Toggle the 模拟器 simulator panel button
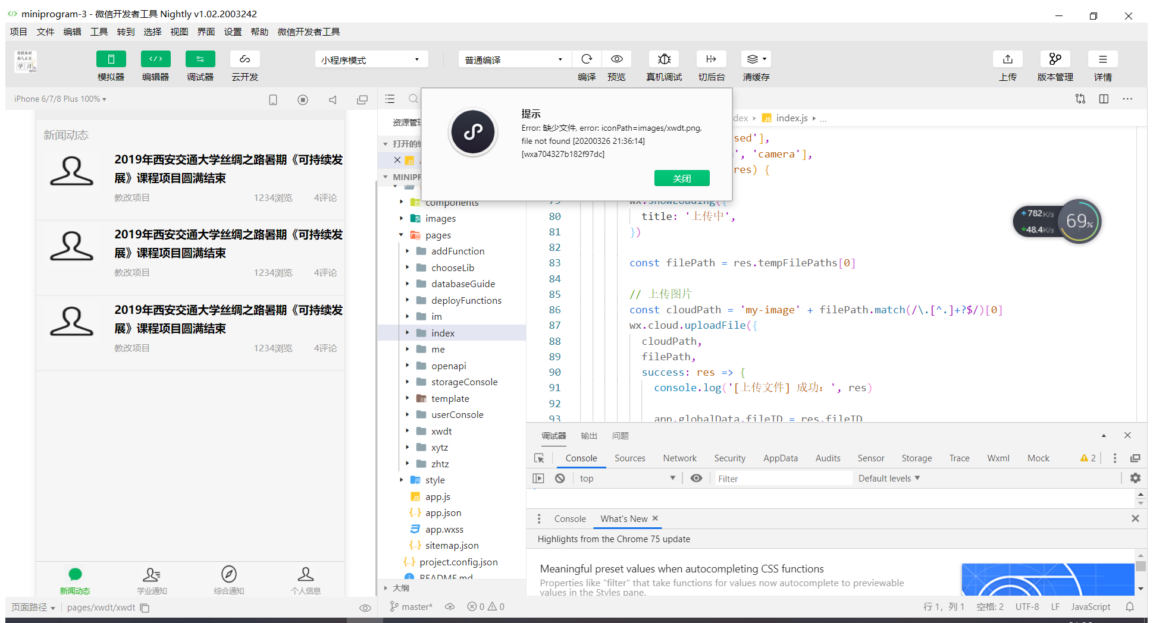Image resolution: width=1153 pixels, height=623 pixels. pos(111,59)
